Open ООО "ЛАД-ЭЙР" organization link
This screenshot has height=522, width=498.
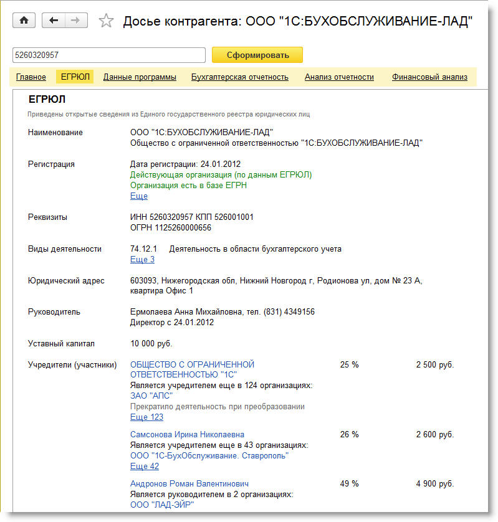pyautogui.click(x=162, y=505)
